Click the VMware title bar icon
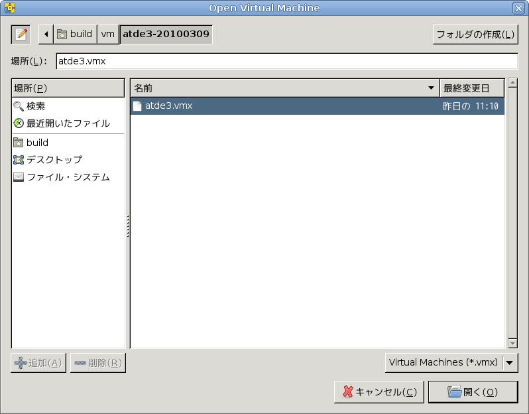Viewport: 529px width, 414px height. coord(10,7)
